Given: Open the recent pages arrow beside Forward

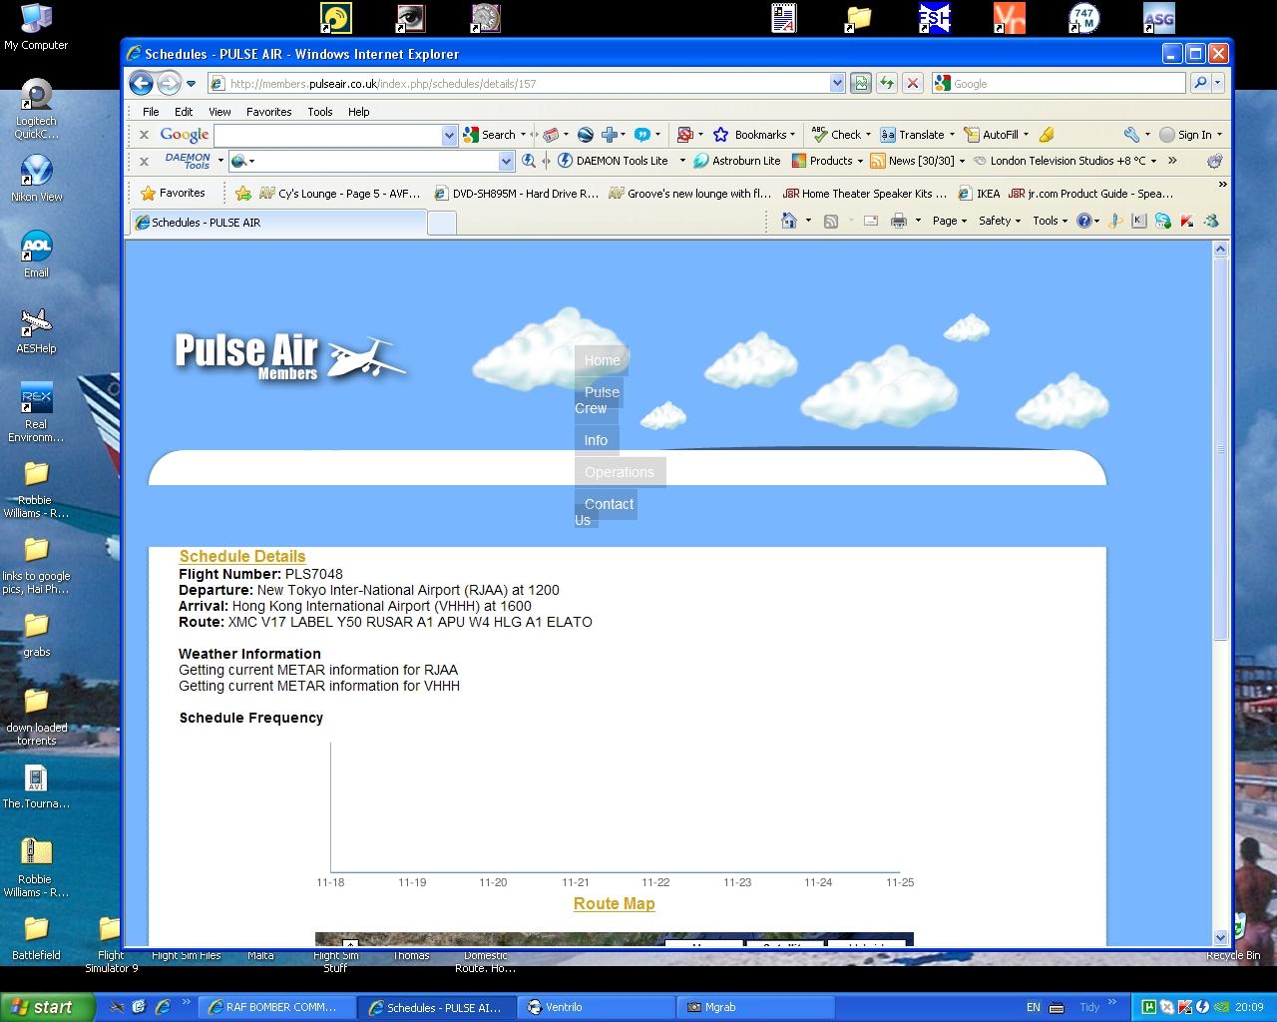Looking at the screenshot, I should click(191, 84).
